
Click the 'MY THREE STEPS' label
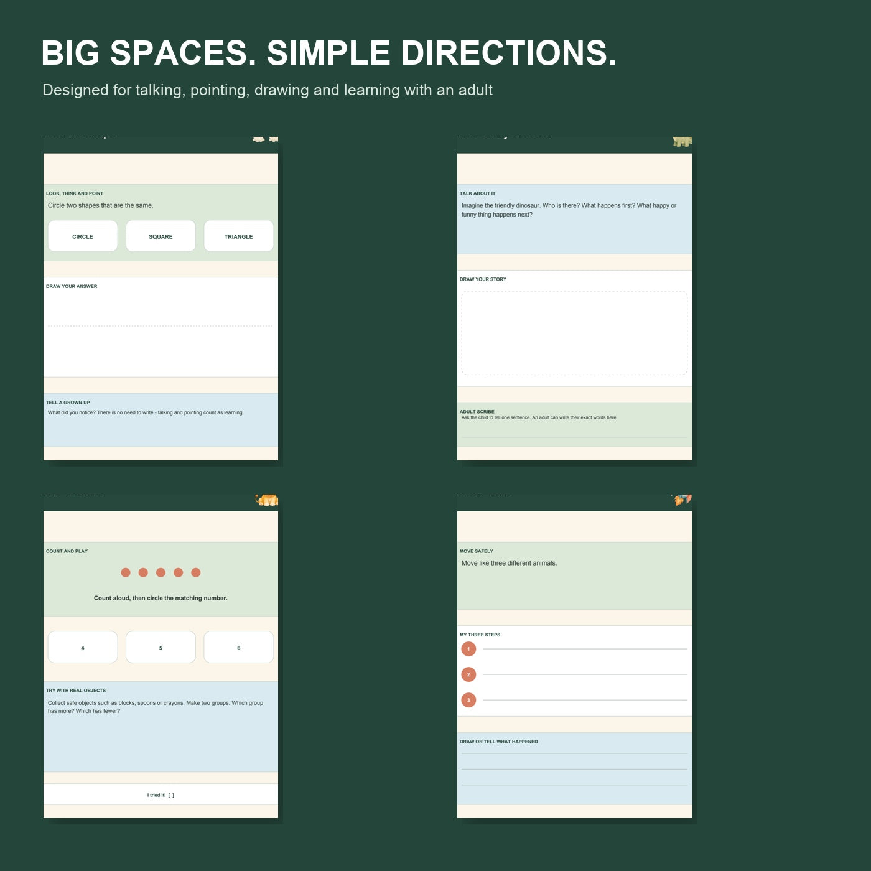click(480, 635)
